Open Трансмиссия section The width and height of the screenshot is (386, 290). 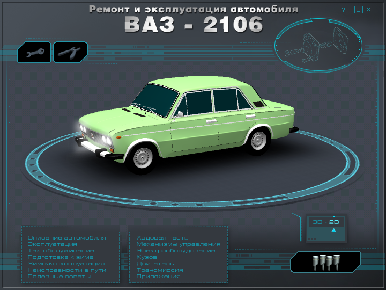pos(160,270)
